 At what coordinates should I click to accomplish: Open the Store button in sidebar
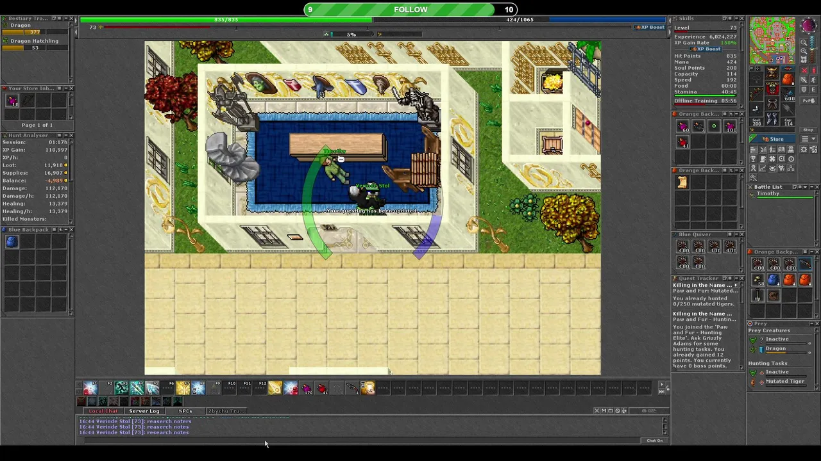pos(772,139)
